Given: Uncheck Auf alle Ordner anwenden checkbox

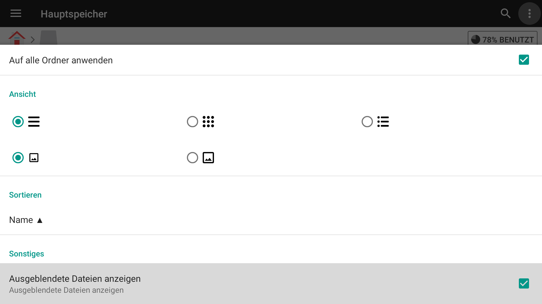Looking at the screenshot, I should pyautogui.click(x=524, y=60).
